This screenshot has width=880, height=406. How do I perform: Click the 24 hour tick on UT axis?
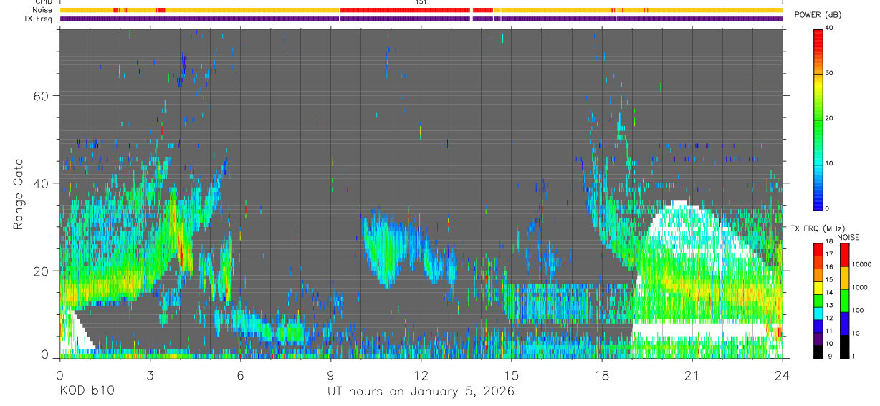[782, 374]
